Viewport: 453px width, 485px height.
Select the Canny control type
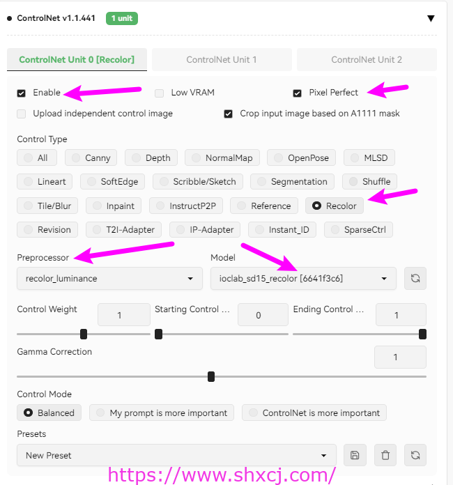coord(91,157)
